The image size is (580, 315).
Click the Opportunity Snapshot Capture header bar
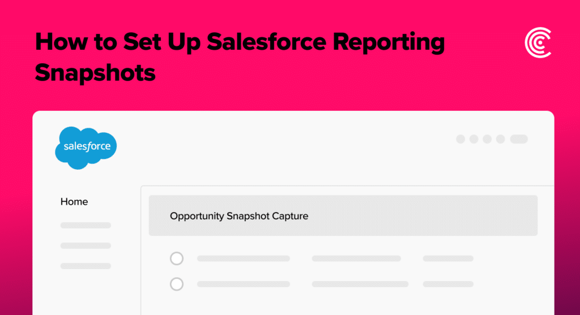point(343,215)
